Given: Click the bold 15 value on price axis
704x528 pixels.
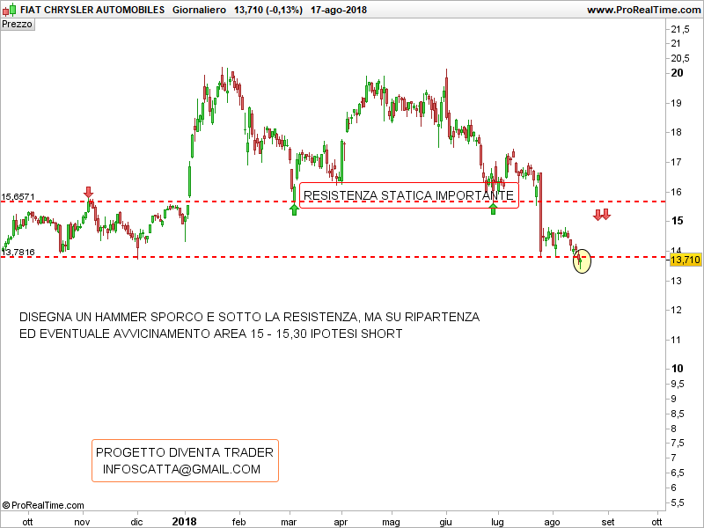Looking at the screenshot, I should [677, 221].
